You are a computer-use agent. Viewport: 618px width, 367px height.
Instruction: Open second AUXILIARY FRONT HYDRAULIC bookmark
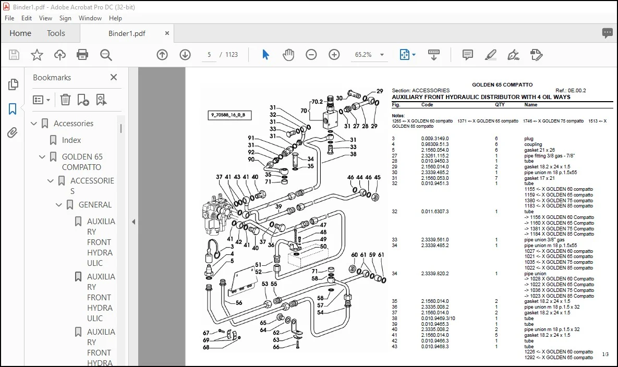101,297
